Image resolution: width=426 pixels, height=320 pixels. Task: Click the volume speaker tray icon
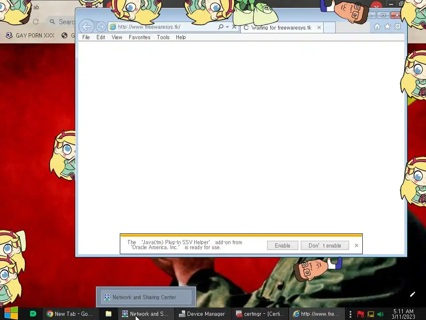[380, 314]
